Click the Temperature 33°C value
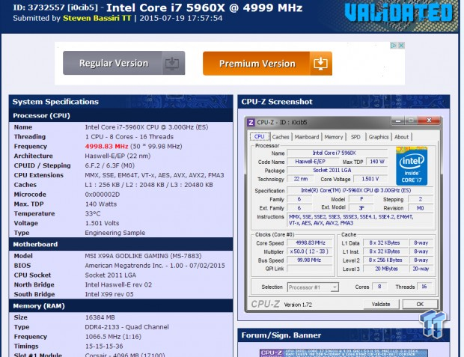This screenshot has height=357, width=464. tap(93, 213)
